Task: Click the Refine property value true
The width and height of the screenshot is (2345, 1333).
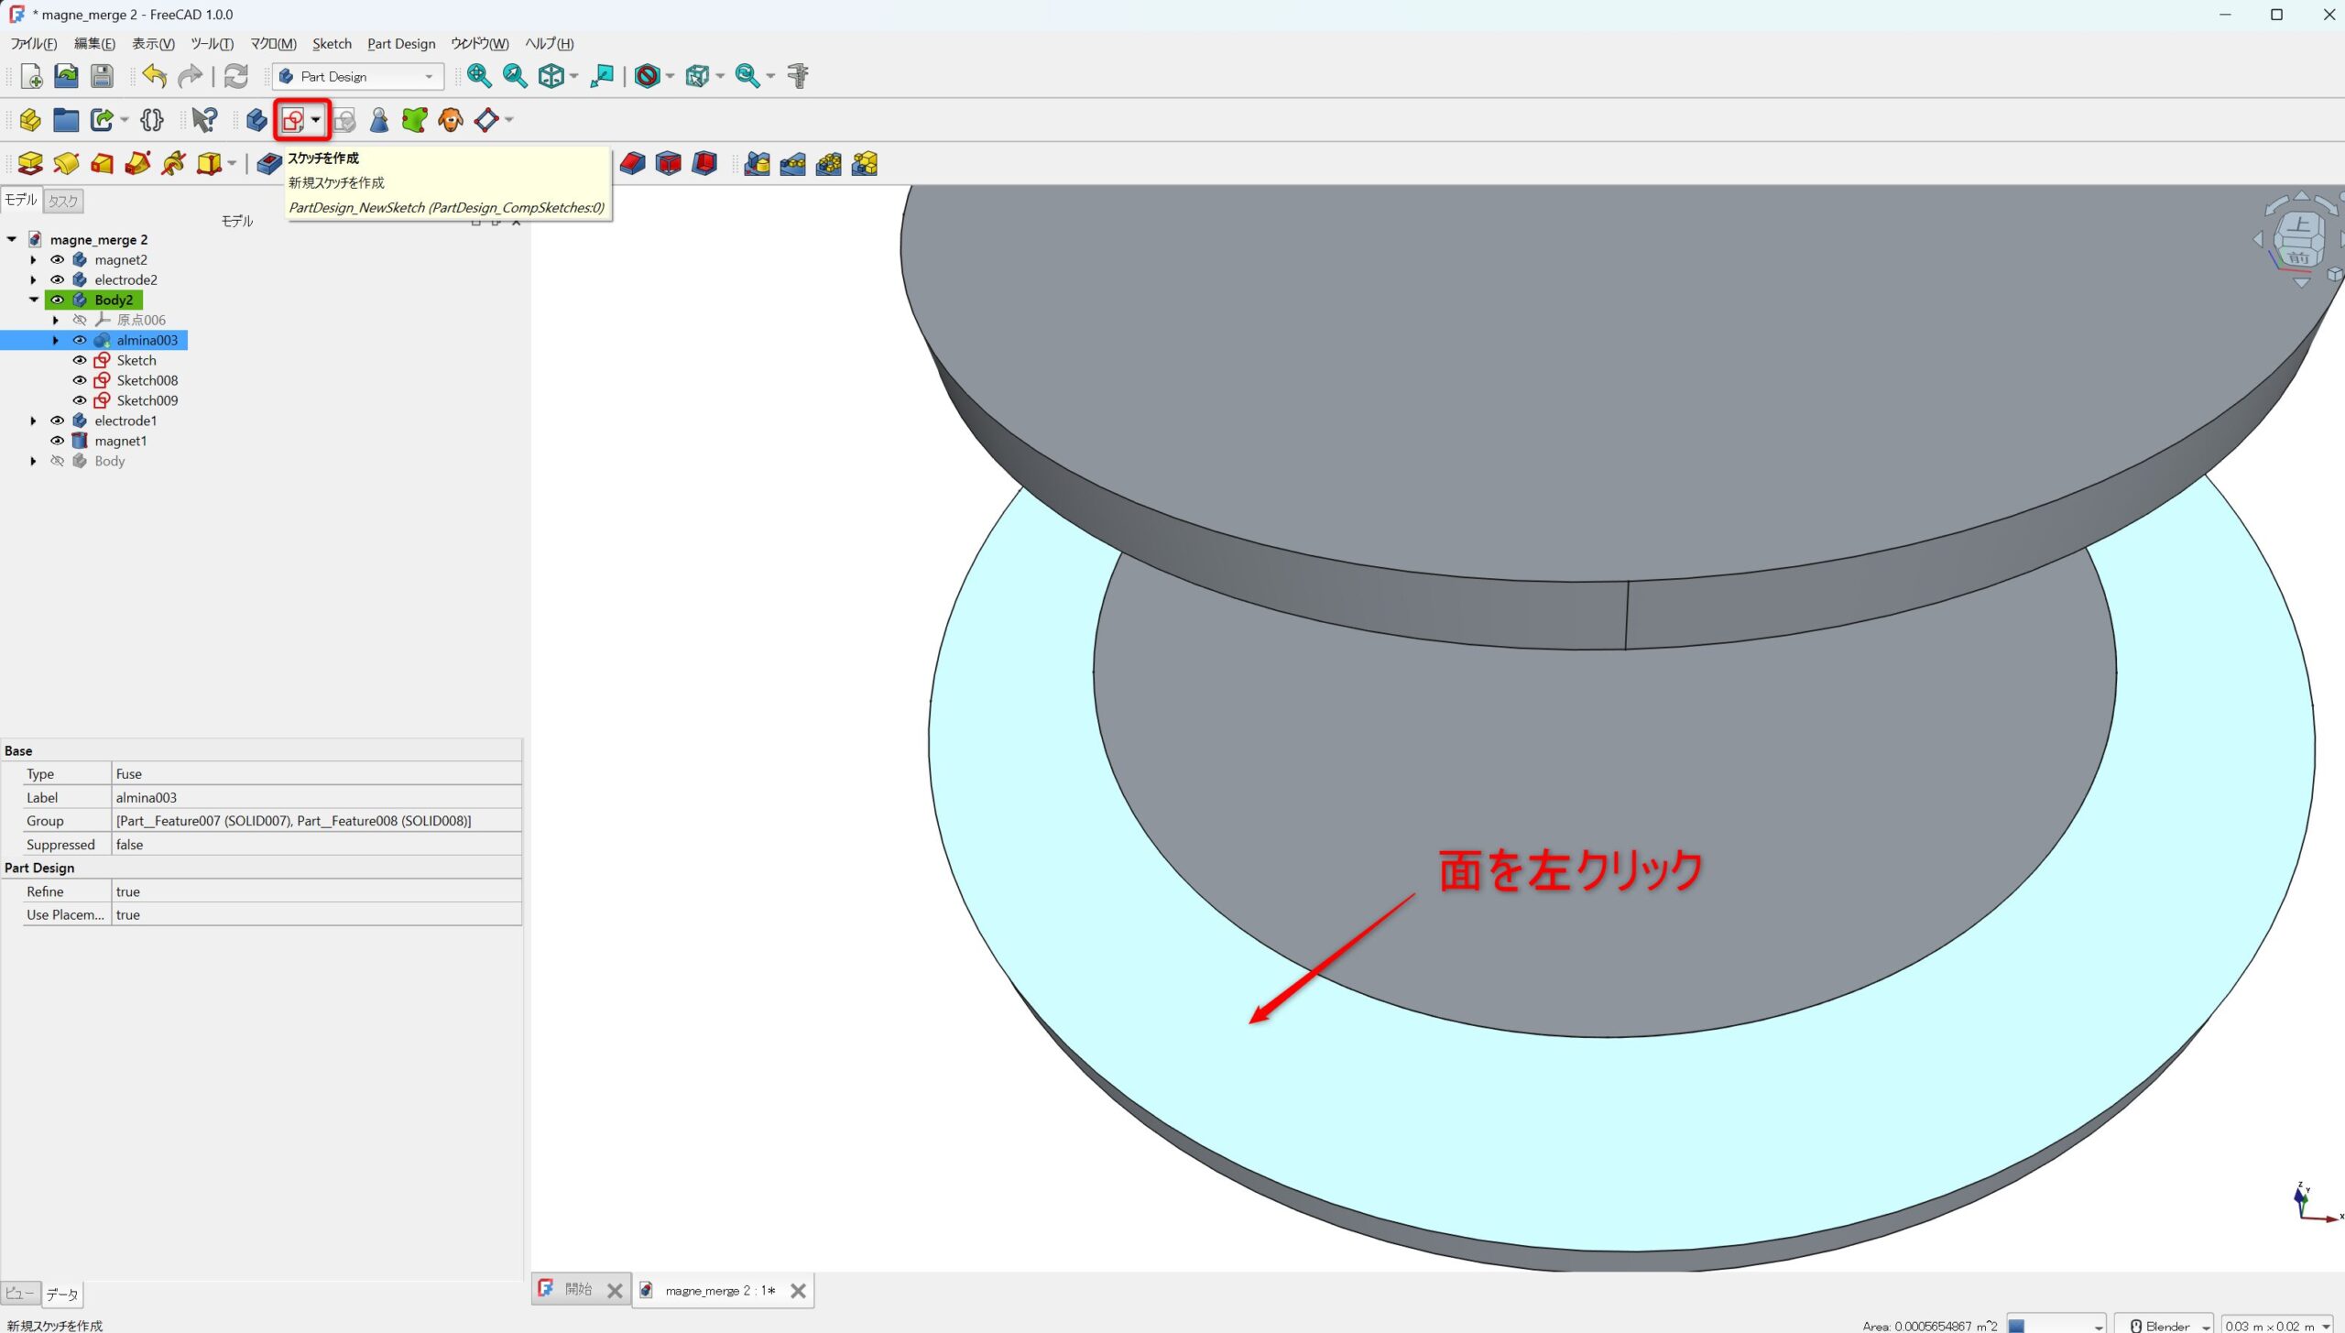Action: coord(317,892)
